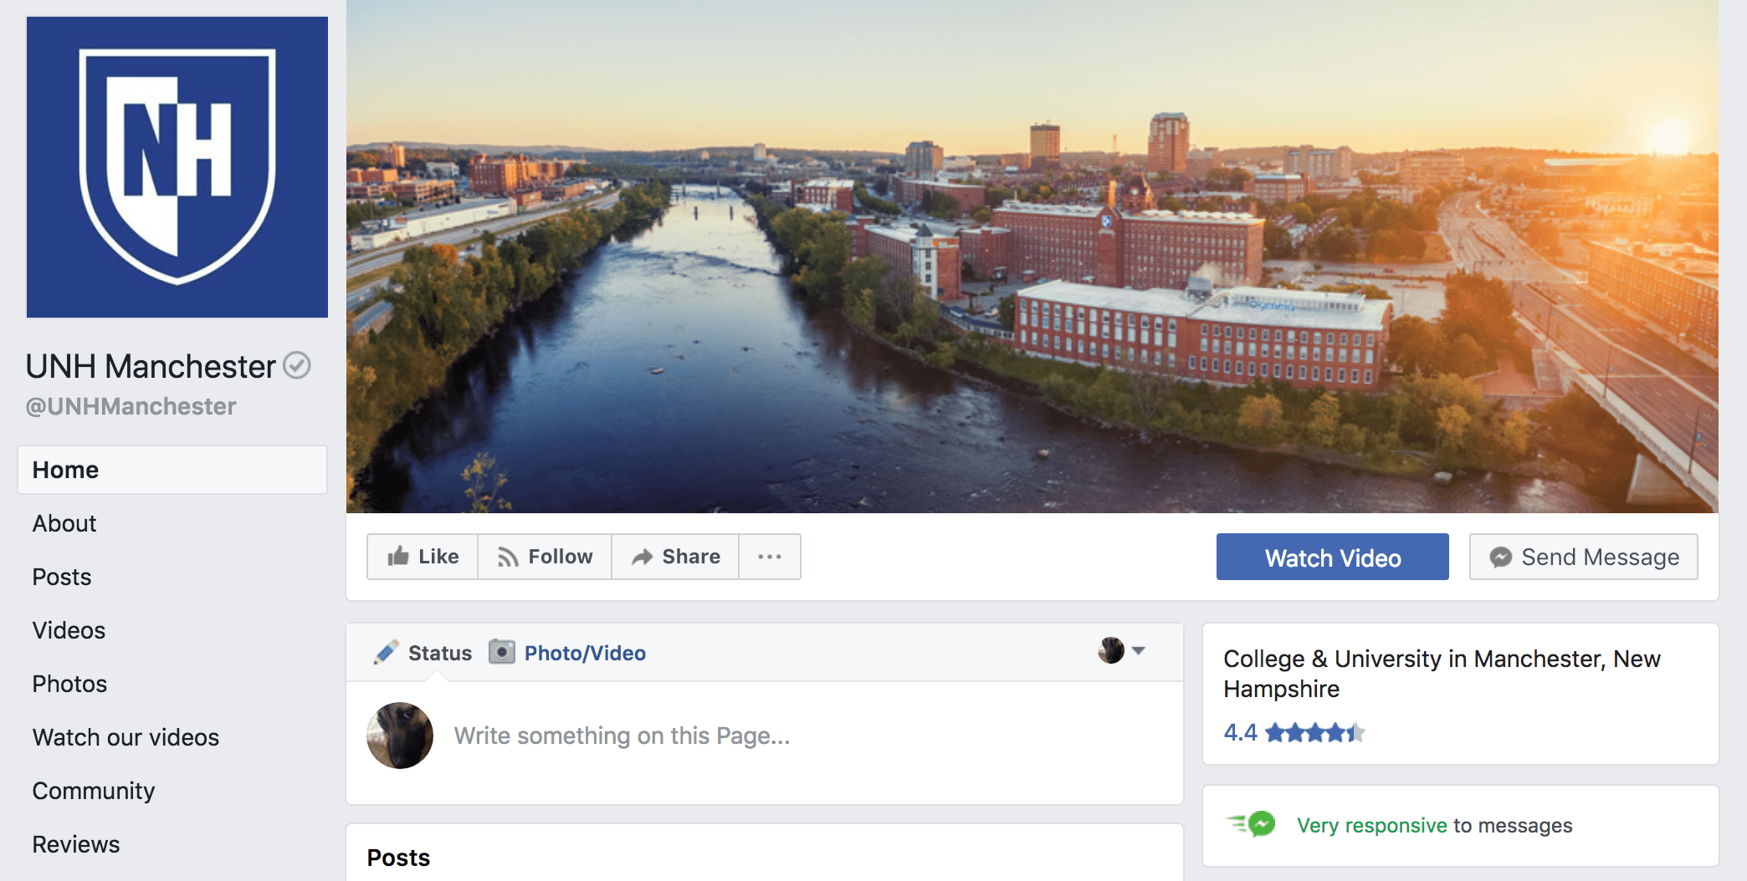Screen dimensions: 1747x881
Task: Toggle Follow for this page
Action: 545,557
